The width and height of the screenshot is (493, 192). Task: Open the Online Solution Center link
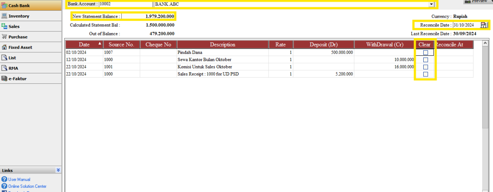[x=27, y=186]
